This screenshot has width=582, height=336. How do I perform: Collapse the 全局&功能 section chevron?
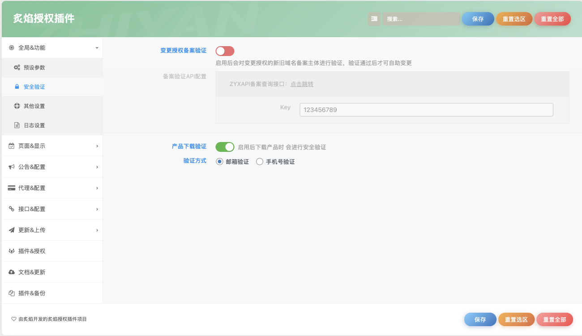click(97, 47)
